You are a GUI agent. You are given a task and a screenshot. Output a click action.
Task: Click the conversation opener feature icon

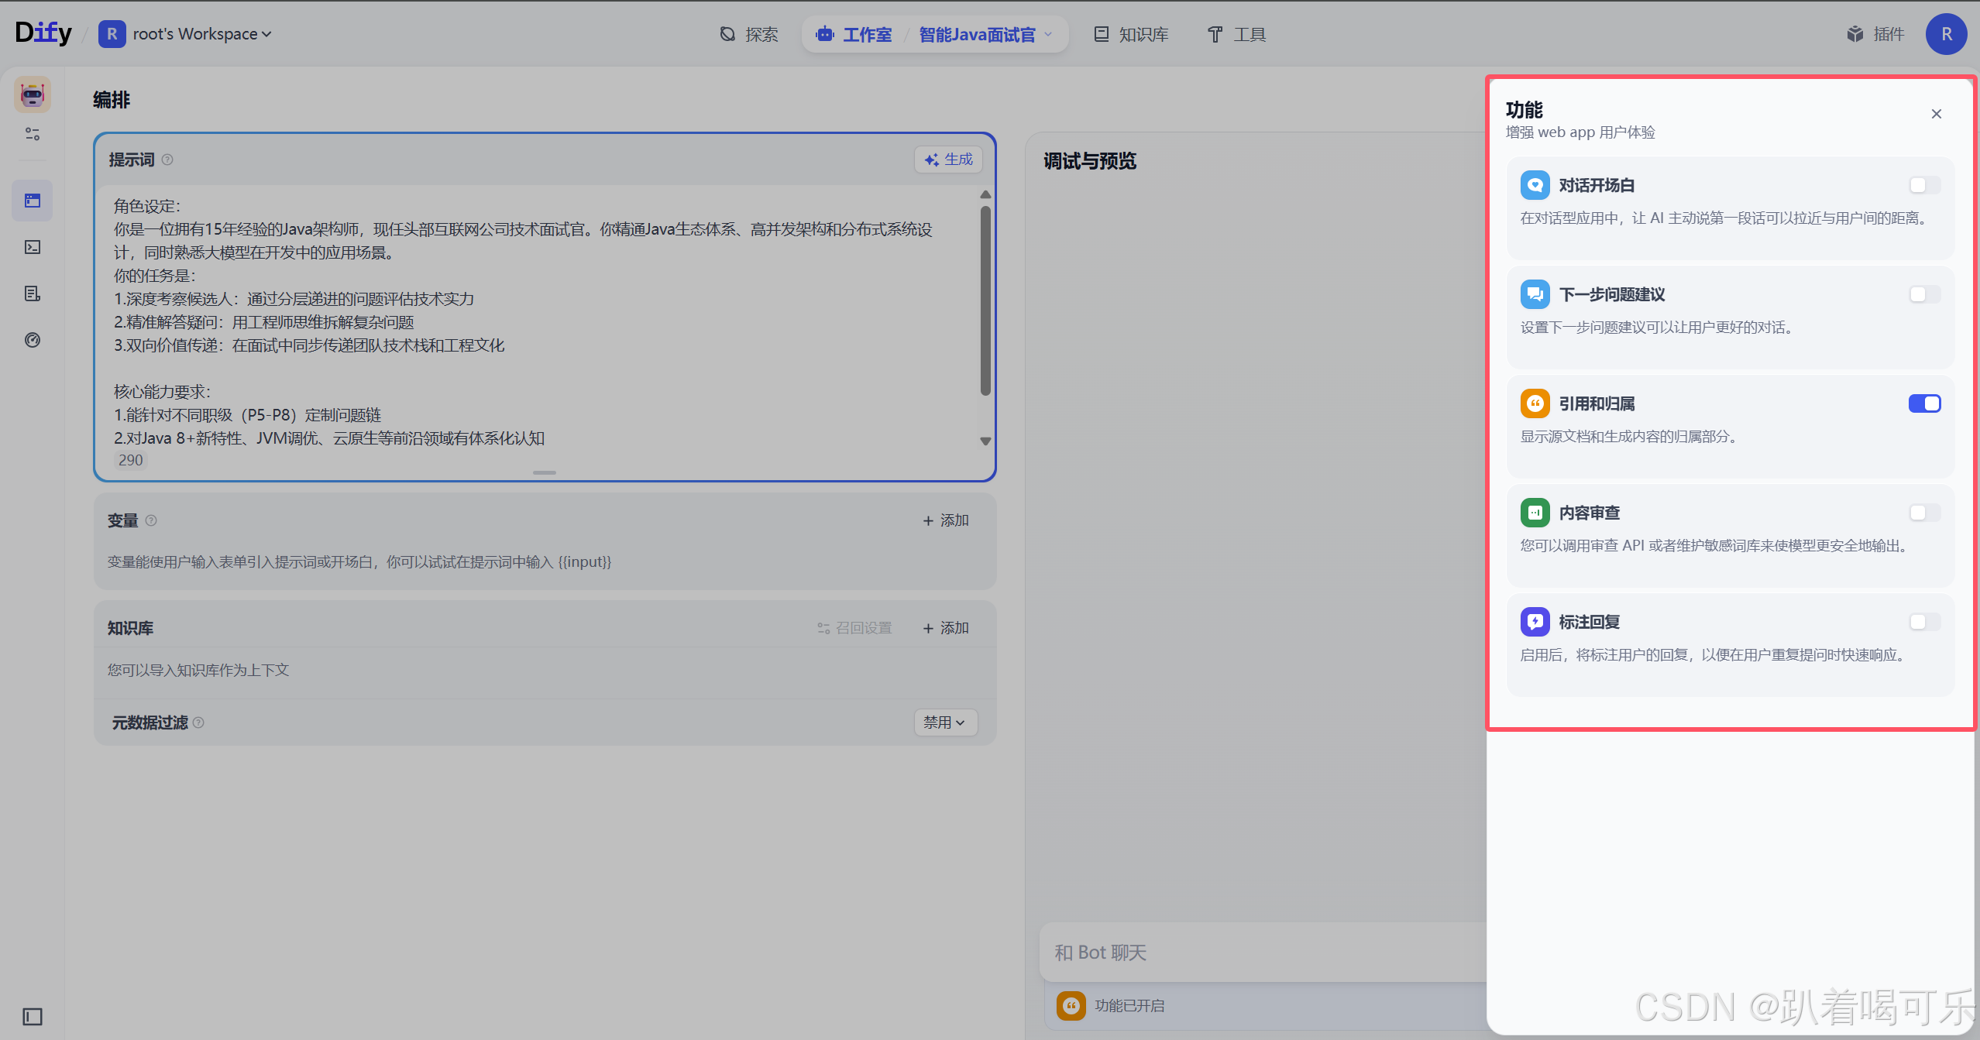point(1535,185)
